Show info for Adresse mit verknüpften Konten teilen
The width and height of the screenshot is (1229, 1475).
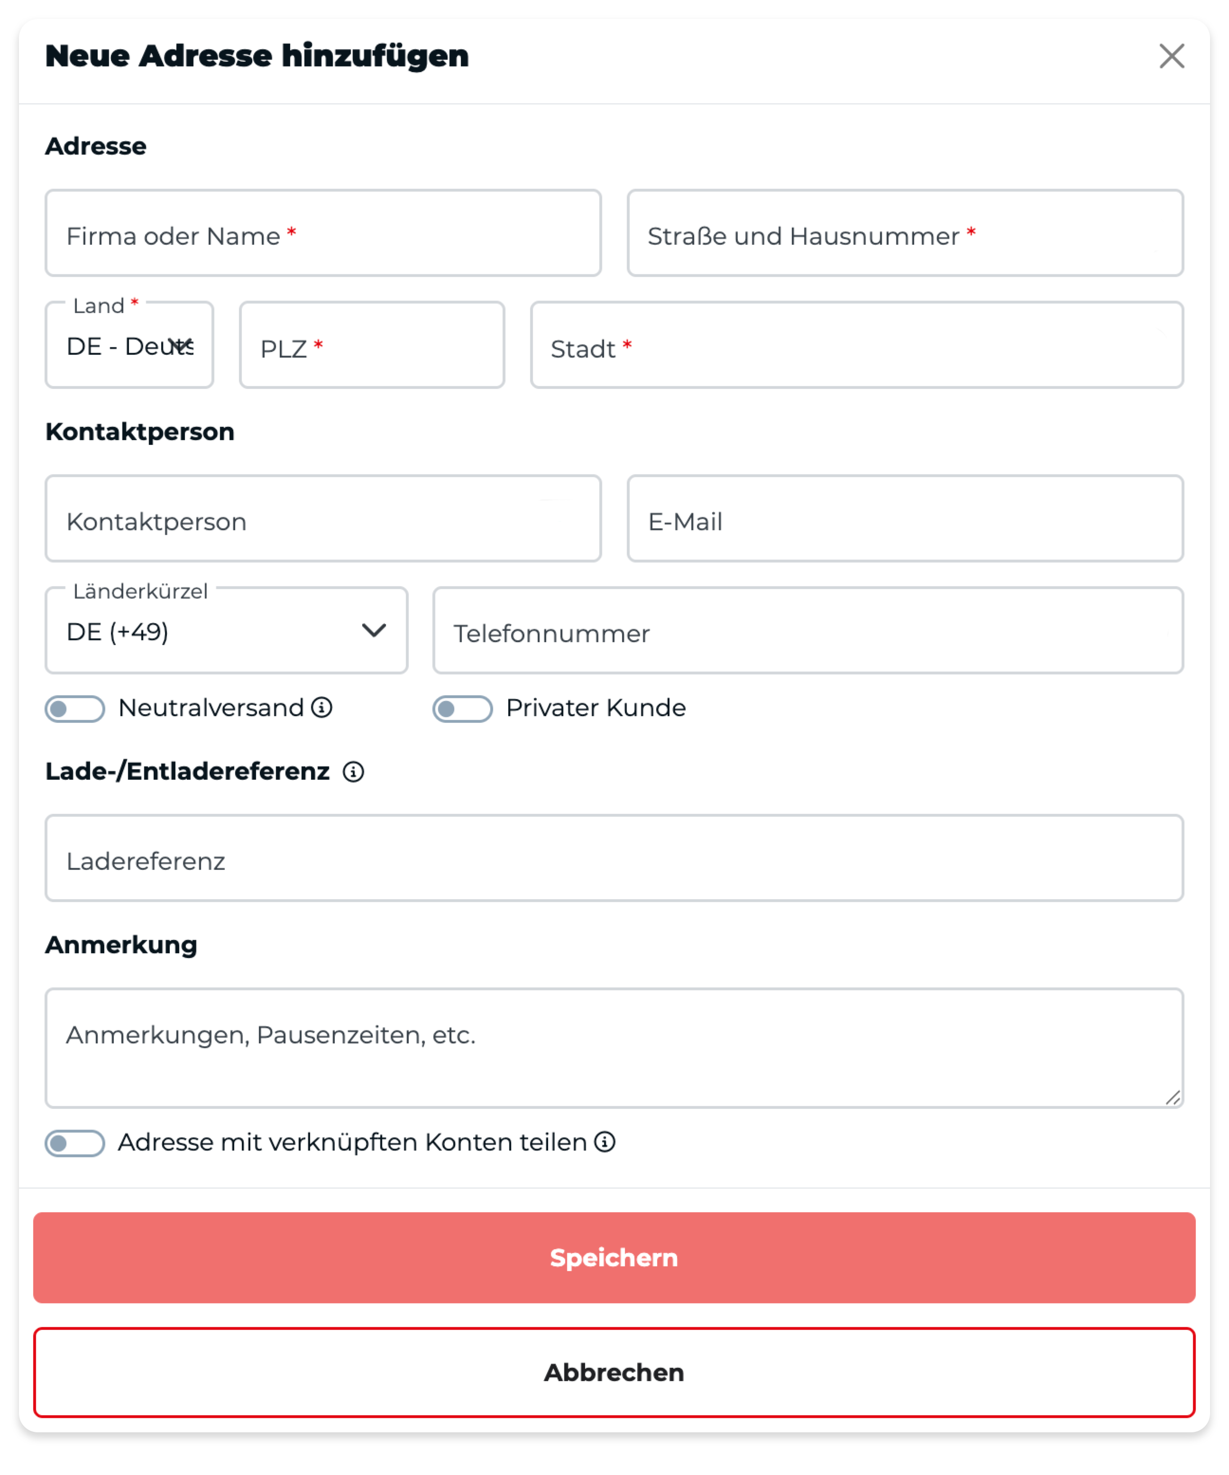coord(605,1142)
